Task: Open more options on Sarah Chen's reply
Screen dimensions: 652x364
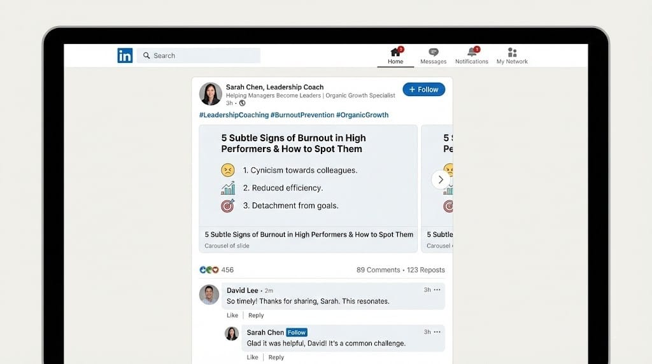Action: pos(437,332)
